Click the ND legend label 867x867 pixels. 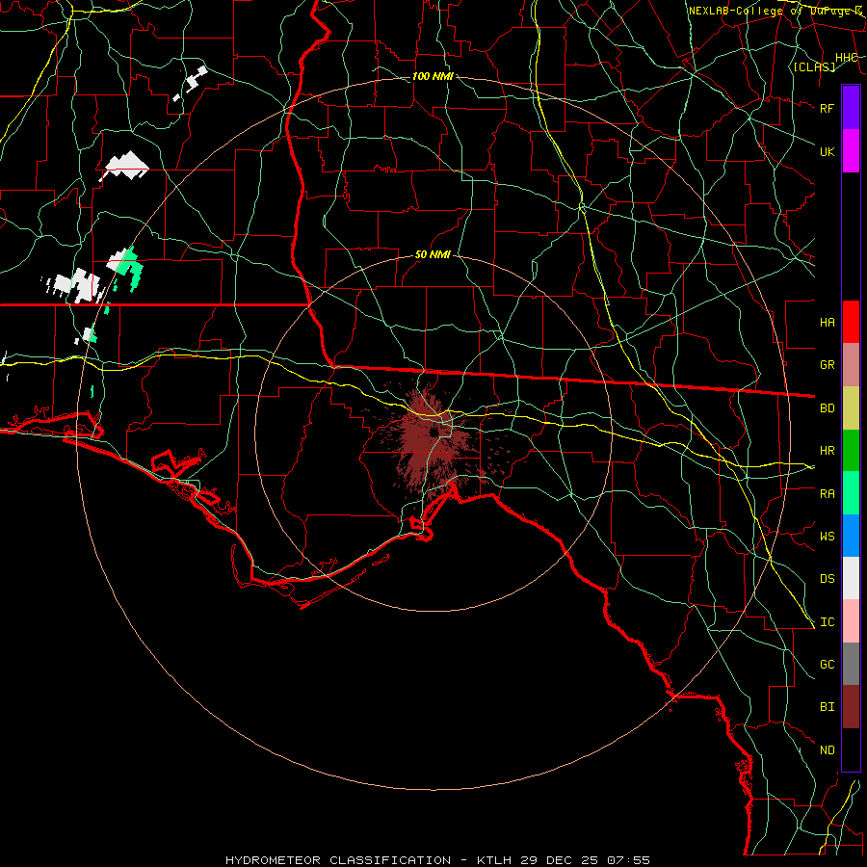tap(828, 750)
